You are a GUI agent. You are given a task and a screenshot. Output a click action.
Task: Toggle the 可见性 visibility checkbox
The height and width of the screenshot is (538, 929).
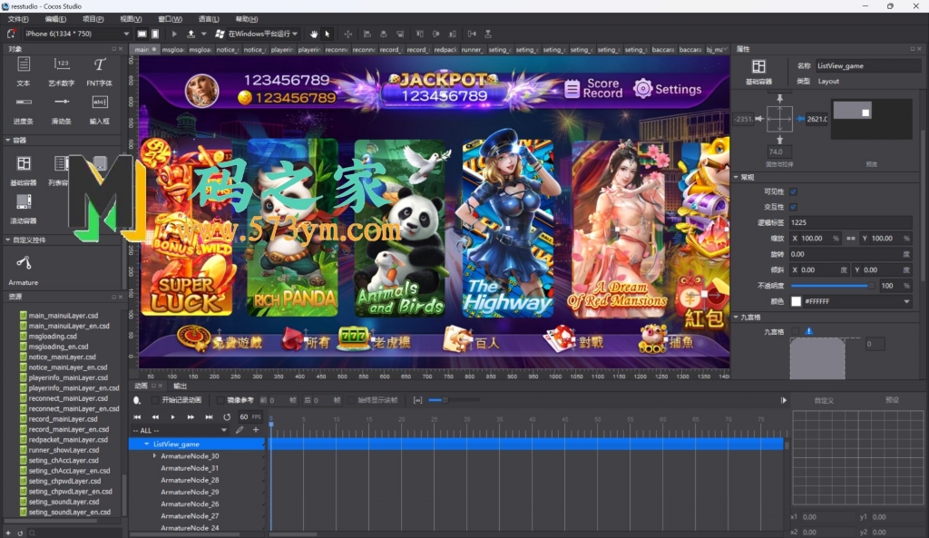[793, 191]
